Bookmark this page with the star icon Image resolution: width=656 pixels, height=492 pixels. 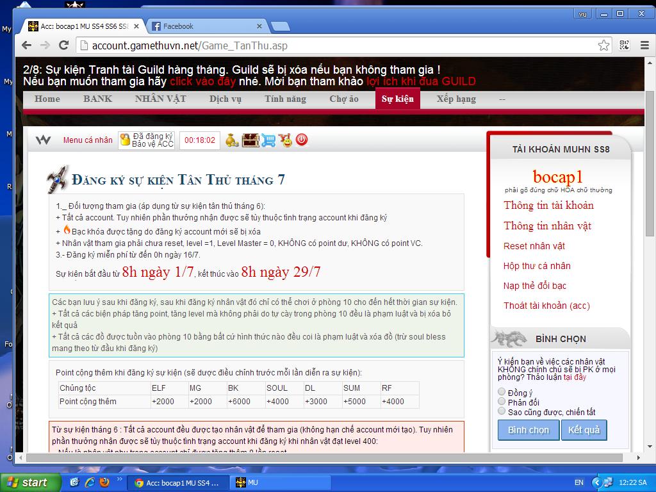[603, 45]
